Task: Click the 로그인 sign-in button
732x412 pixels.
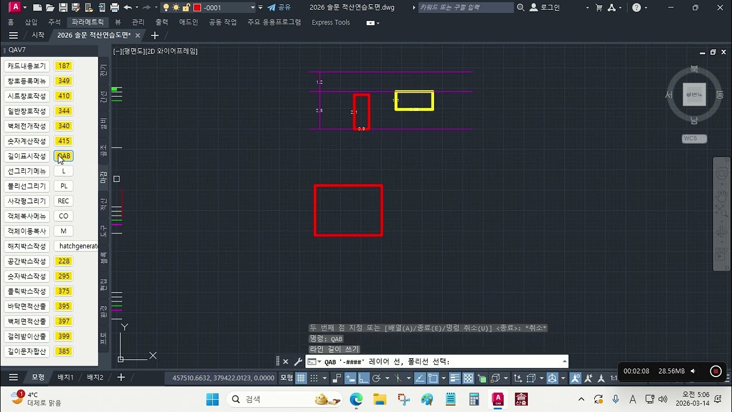Action: [x=546, y=7]
